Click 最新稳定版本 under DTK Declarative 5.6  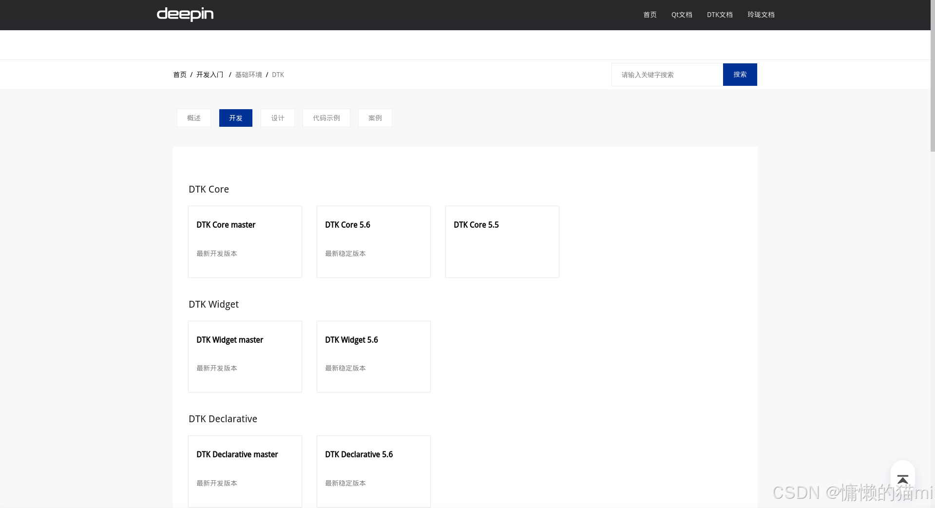pyautogui.click(x=345, y=483)
